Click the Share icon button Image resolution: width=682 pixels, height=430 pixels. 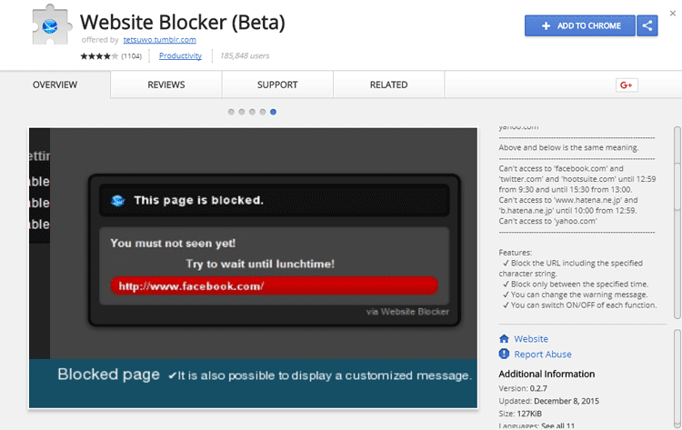(647, 25)
